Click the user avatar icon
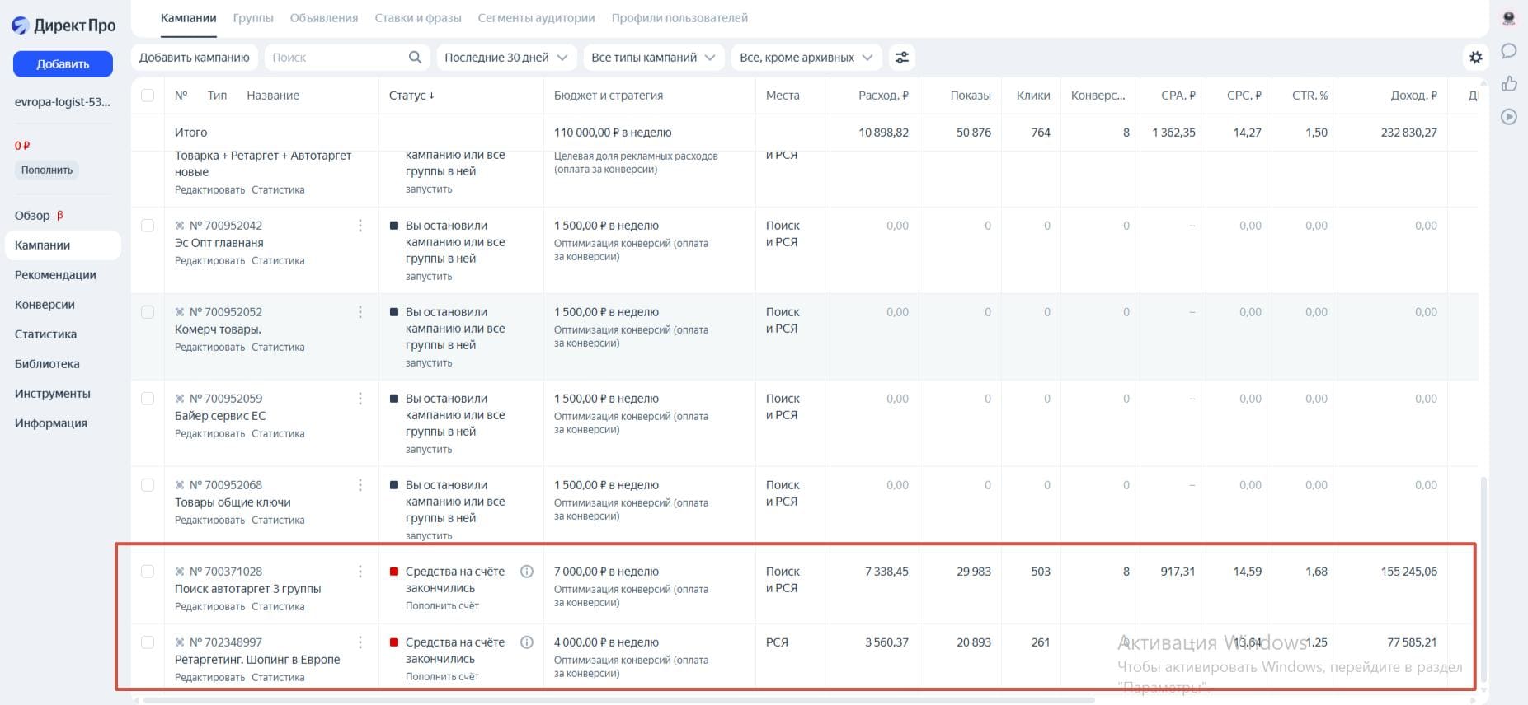The height and width of the screenshot is (705, 1528). tap(1509, 18)
